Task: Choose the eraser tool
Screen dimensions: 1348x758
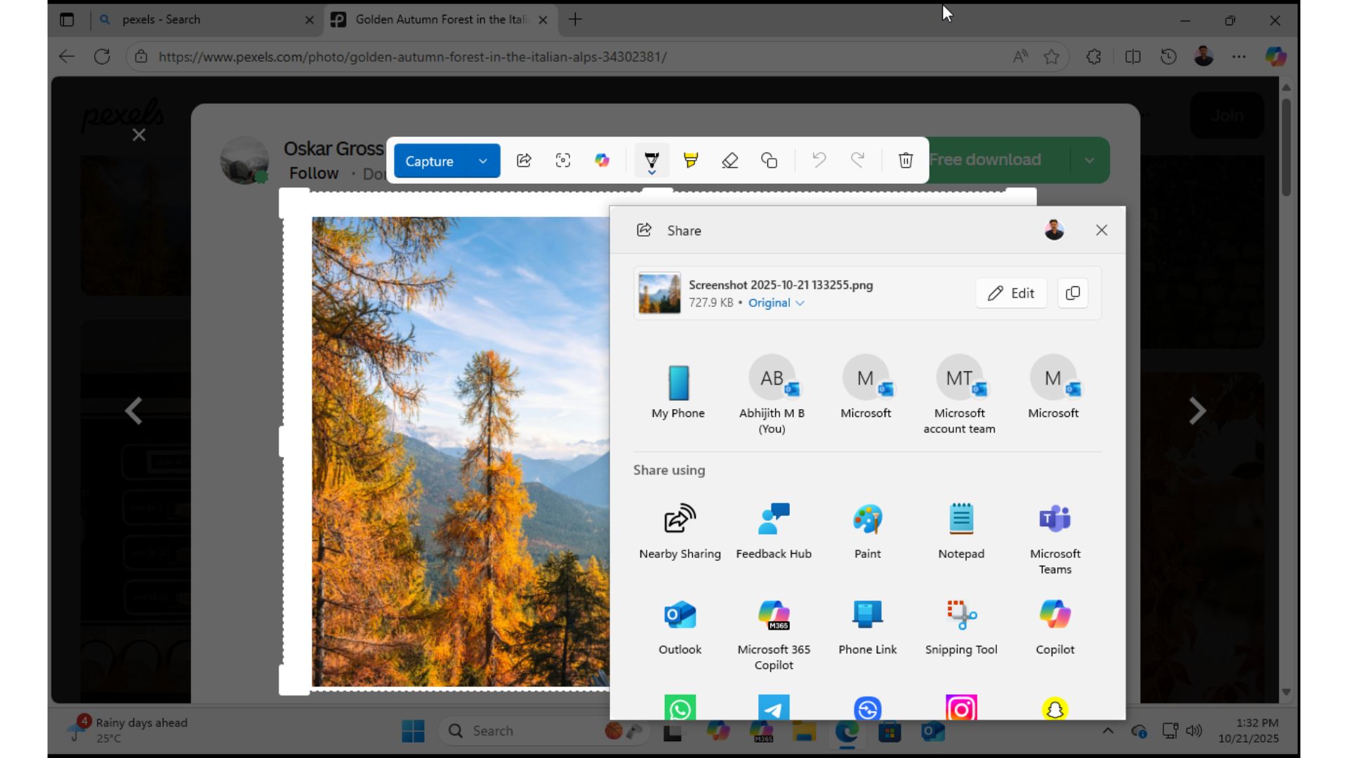Action: tap(729, 160)
